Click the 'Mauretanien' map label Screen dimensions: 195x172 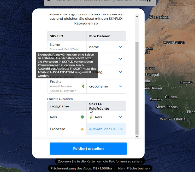(174, 42)
